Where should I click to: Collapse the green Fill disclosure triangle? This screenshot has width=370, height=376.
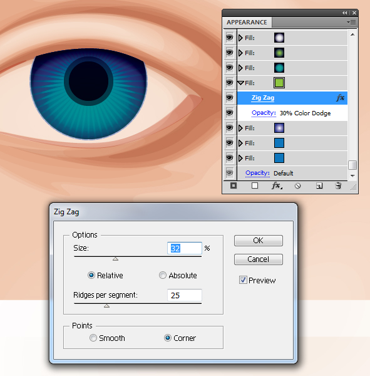240,83
